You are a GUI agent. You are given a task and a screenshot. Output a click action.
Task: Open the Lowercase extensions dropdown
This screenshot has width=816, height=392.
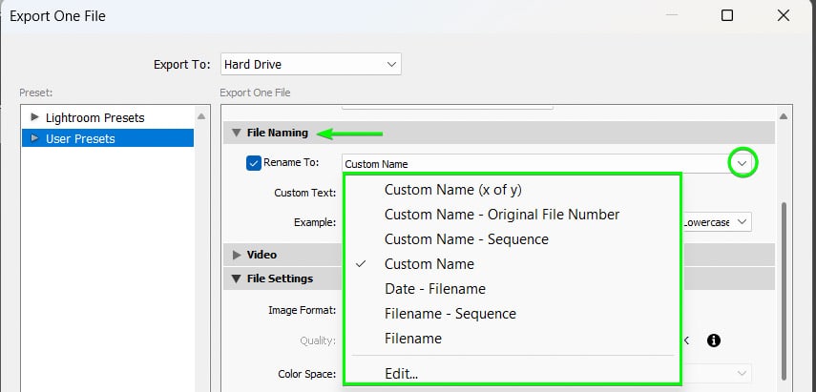pyautogui.click(x=716, y=221)
